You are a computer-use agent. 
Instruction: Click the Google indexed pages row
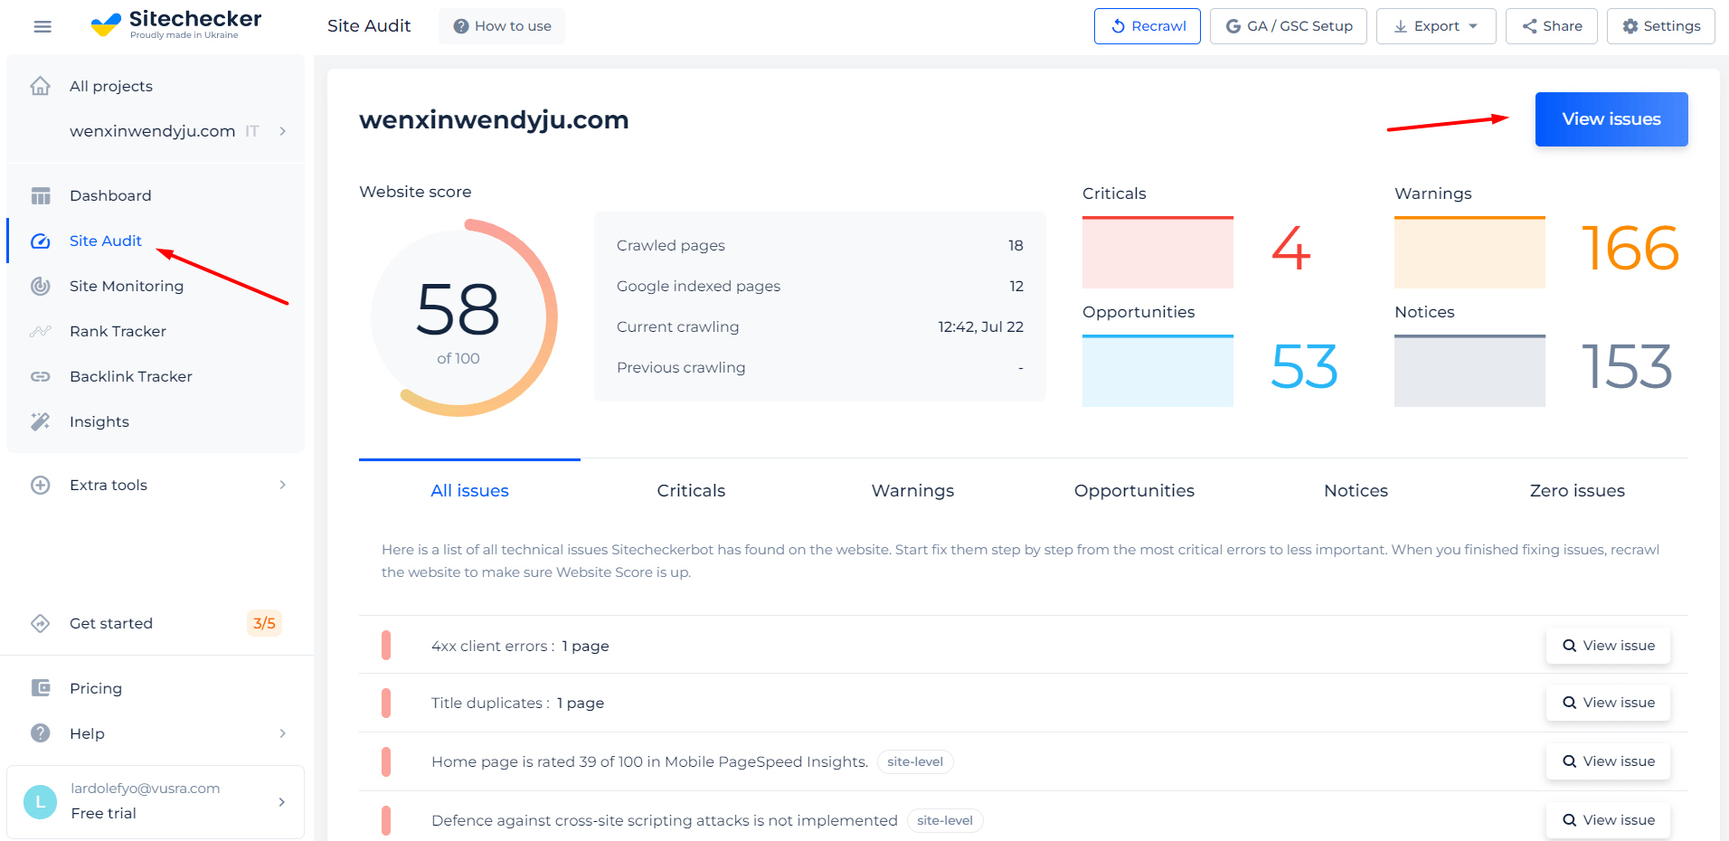tap(820, 286)
